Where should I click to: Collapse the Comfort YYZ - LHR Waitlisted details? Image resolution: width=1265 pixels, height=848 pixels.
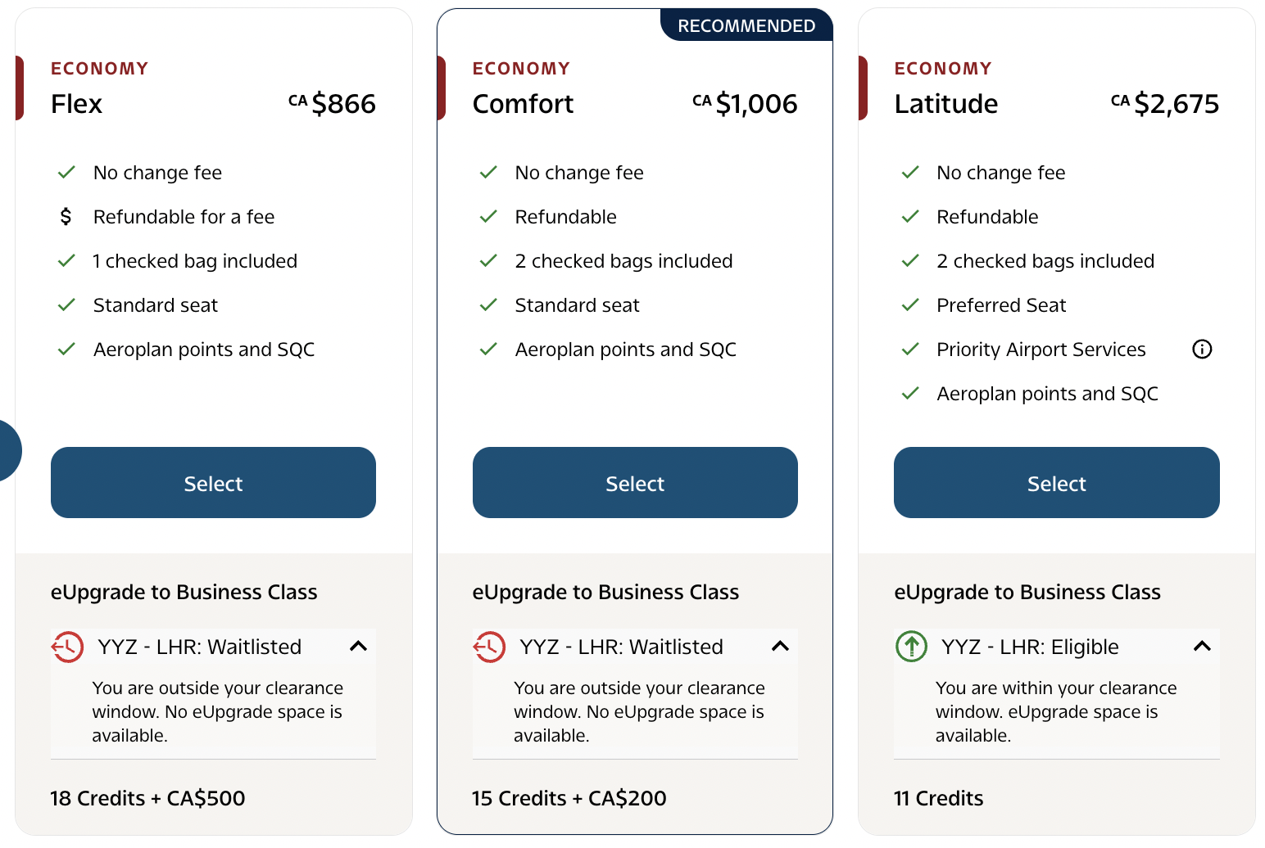[x=780, y=647]
